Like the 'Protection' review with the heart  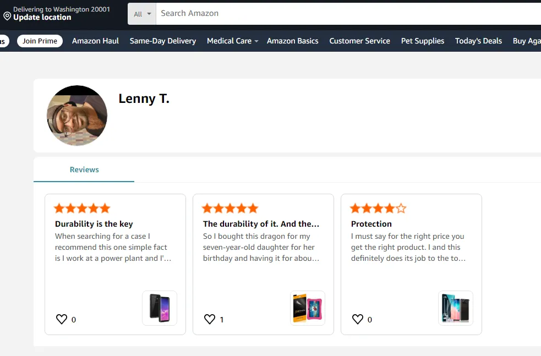[x=358, y=319]
